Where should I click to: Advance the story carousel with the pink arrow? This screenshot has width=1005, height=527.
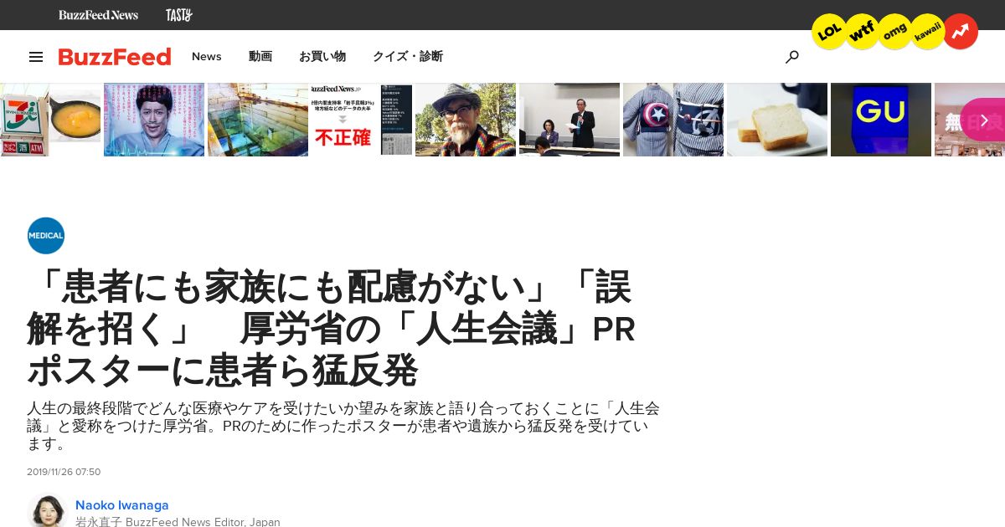point(983,120)
